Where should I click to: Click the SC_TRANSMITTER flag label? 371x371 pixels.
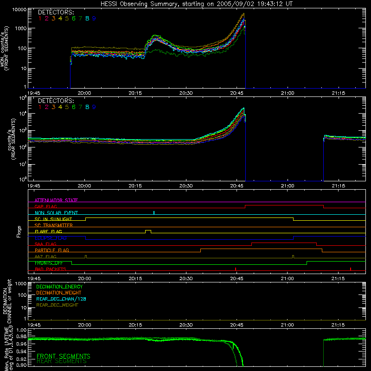54,225
